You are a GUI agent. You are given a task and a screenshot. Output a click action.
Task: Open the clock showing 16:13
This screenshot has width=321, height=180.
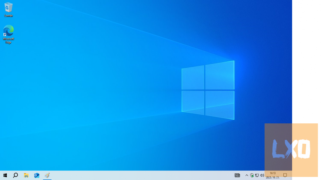tap(273, 173)
